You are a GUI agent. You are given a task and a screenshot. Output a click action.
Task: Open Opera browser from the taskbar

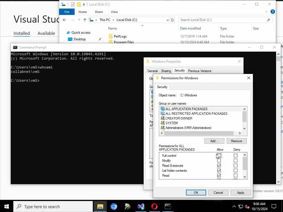154,206
